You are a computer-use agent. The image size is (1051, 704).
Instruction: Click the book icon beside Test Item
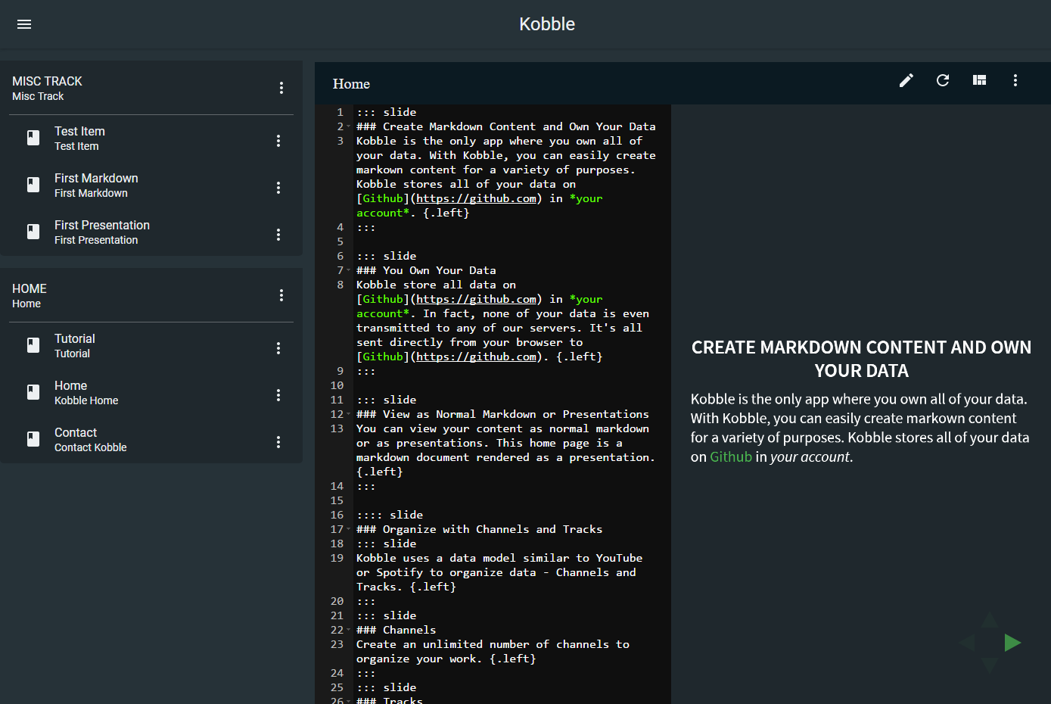[x=33, y=138]
